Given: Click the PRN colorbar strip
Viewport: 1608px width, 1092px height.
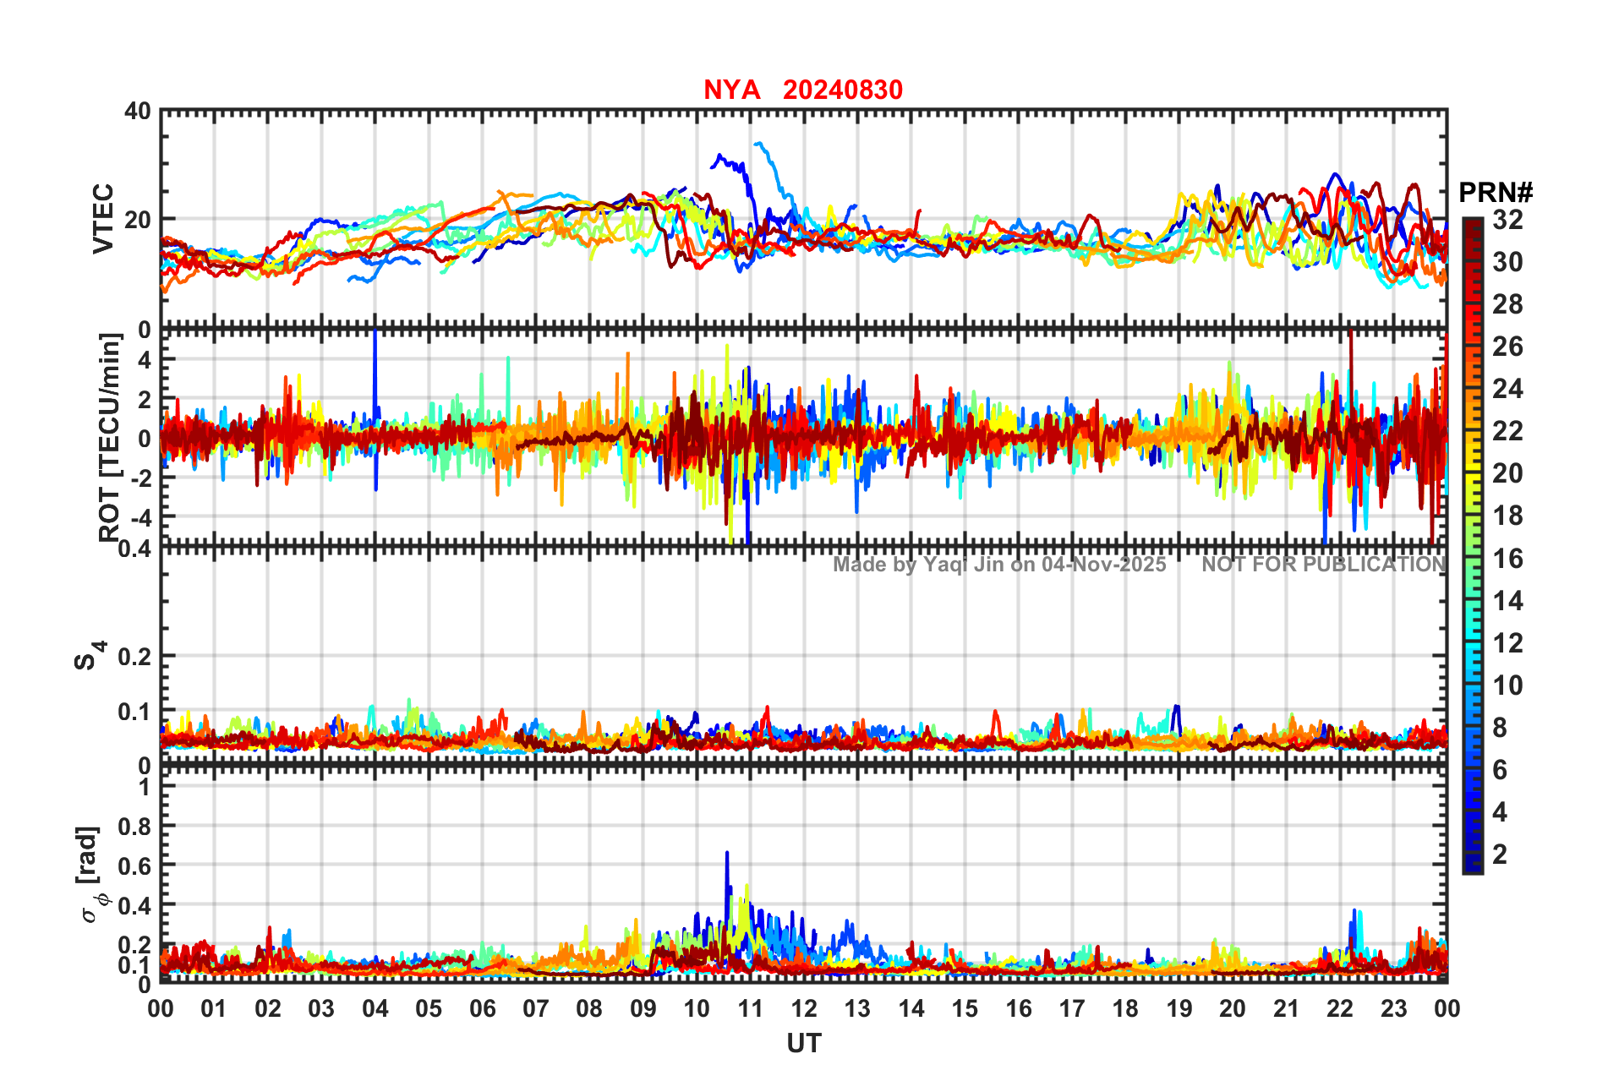Looking at the screenshot, I should pos(1473,546).
